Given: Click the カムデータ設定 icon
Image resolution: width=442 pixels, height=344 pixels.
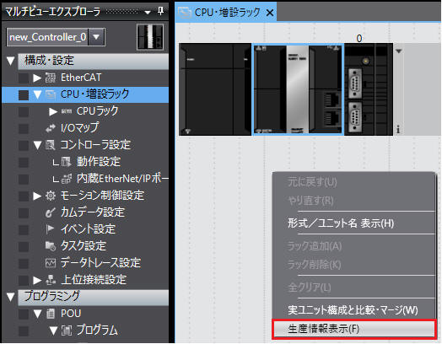Looking at the screenshot, I should tap(51, 212).
